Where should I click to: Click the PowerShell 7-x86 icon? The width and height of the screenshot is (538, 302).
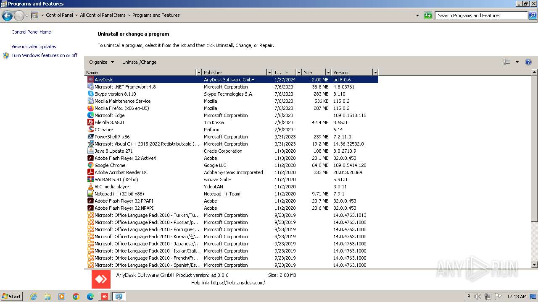click(90, 136)
